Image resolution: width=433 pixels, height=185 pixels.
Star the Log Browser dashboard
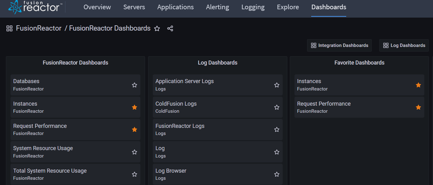[x=277, y=174]
